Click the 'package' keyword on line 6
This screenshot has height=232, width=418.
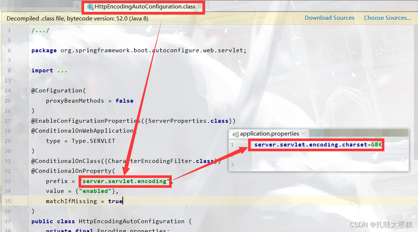point(44,50)
